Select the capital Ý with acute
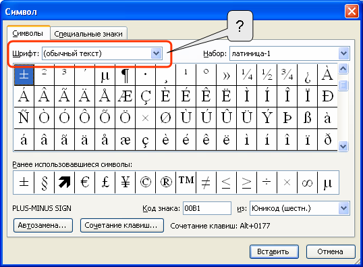Image resolution: width=363 pixels, height=267 pixels. point(267,118)
